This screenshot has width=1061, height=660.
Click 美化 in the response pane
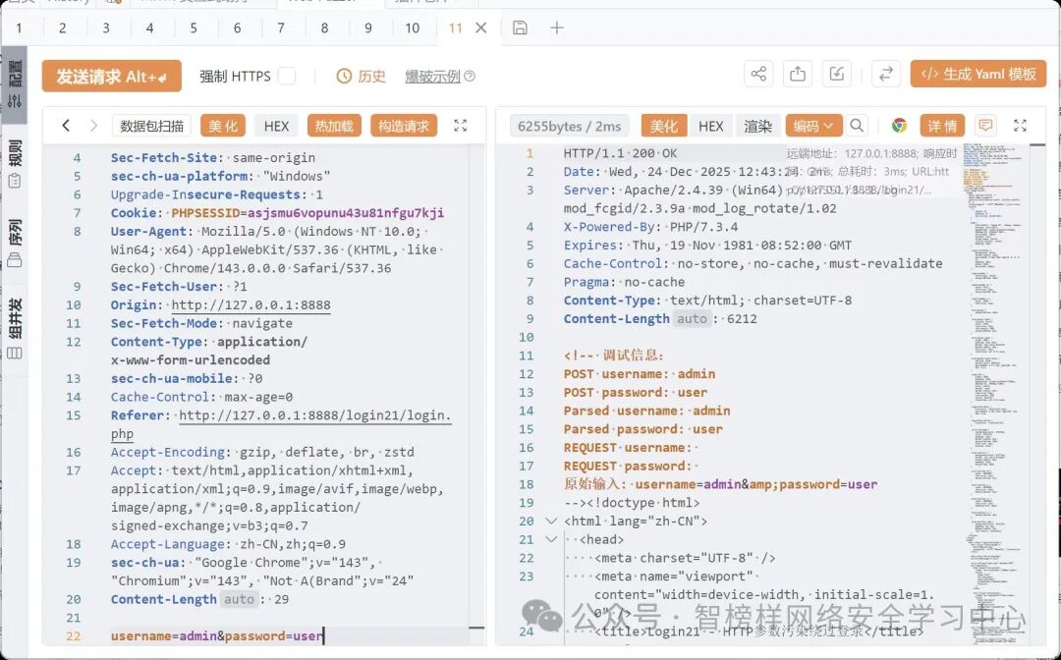point(664,126)
